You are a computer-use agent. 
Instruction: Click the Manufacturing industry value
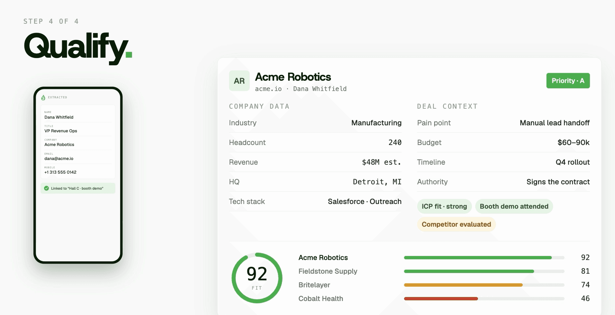376,123
